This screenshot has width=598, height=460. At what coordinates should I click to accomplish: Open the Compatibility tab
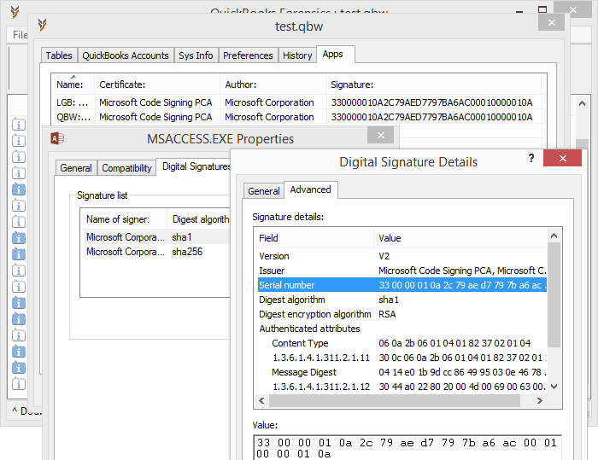[126, 168]
